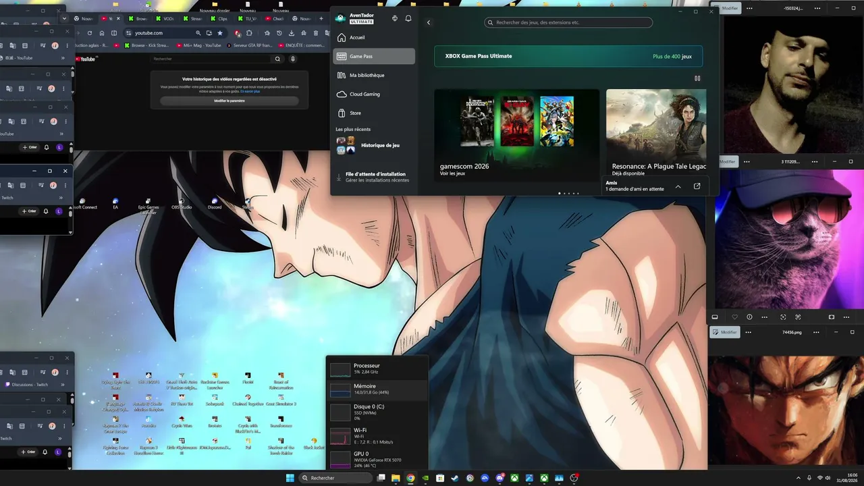Pause the Xbox featured carousel
This screenshot has height=486, width=864.
click(697, 78)
